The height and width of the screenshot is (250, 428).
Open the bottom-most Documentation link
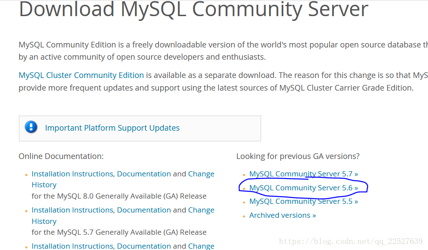(144, 246)
